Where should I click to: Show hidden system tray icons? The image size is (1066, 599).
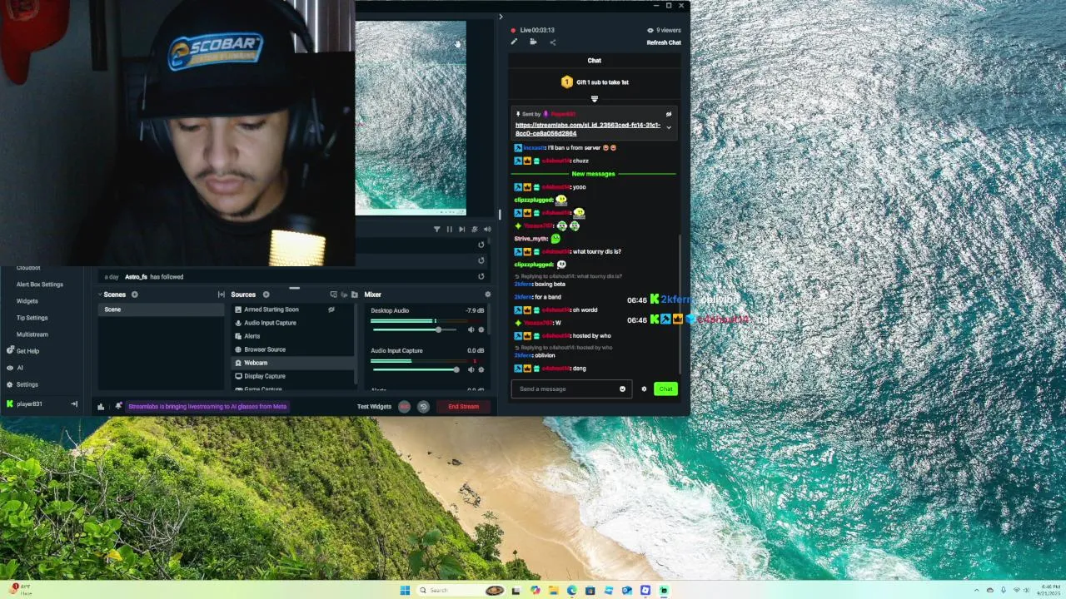pos(978,591)
